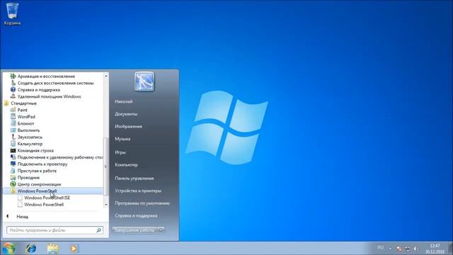Click the programs list scroll-up arrow
453x255 pixels.
105,76
